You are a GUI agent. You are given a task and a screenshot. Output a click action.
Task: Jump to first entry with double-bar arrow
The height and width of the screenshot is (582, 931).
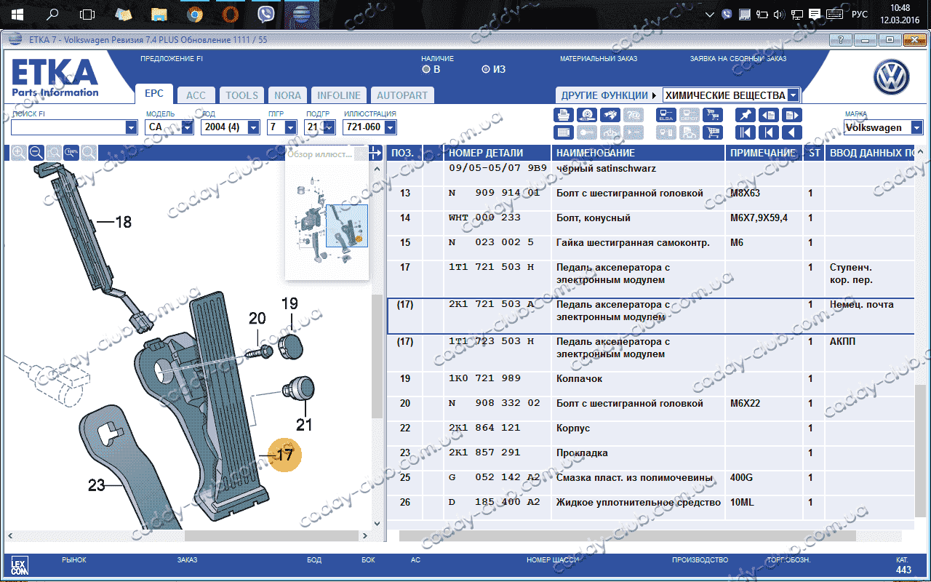click(x=746, y=132)
